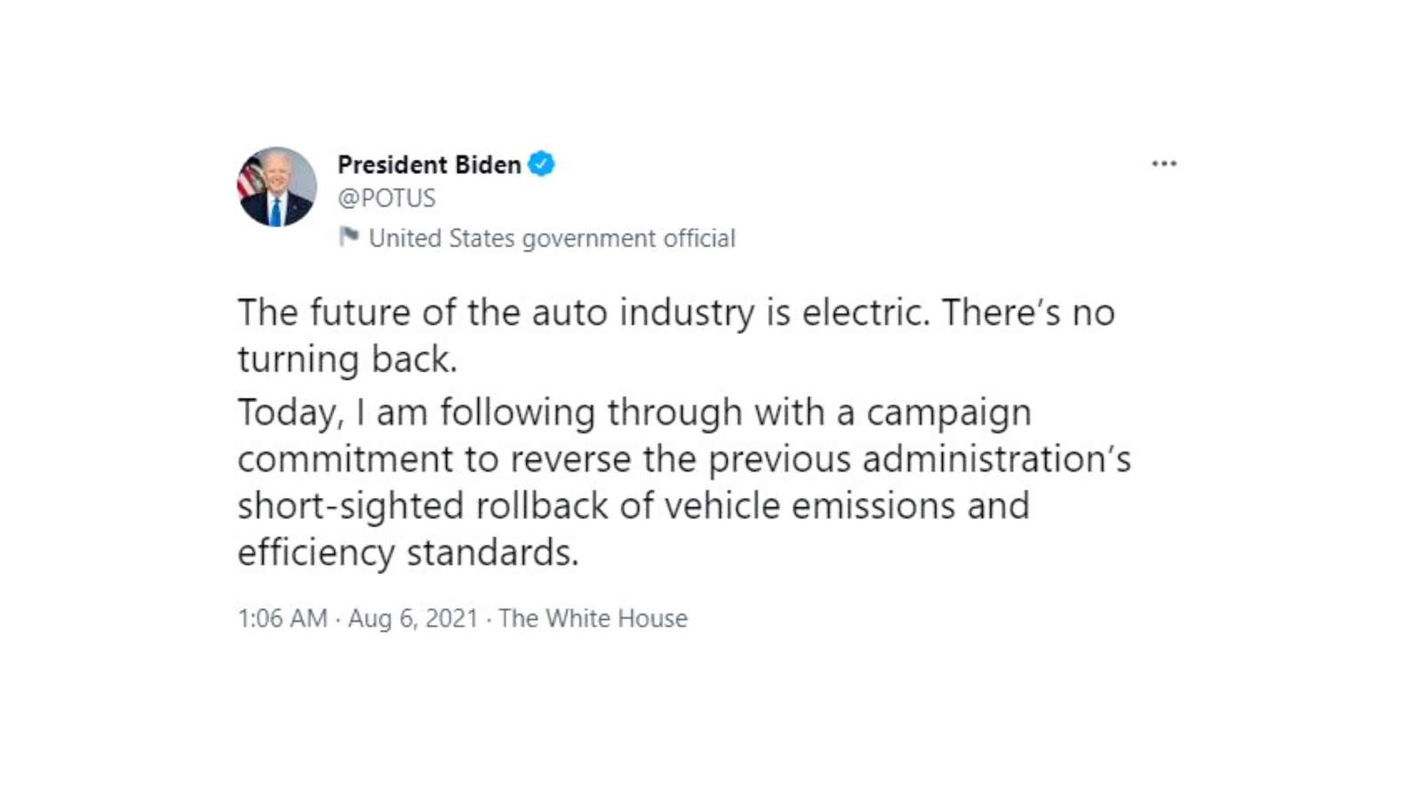Click the words "vehicle emissions" in tweet

click(x=811, y=506)
